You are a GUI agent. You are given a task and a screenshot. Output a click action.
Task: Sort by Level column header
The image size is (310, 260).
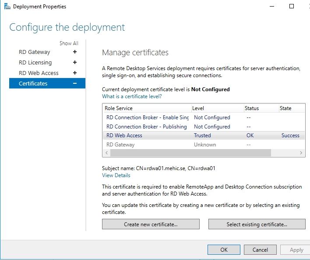217,108
